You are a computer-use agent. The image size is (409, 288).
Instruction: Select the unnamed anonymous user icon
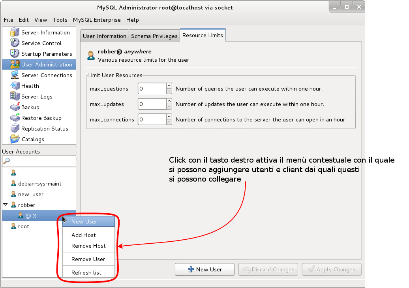tap(13, 173)
